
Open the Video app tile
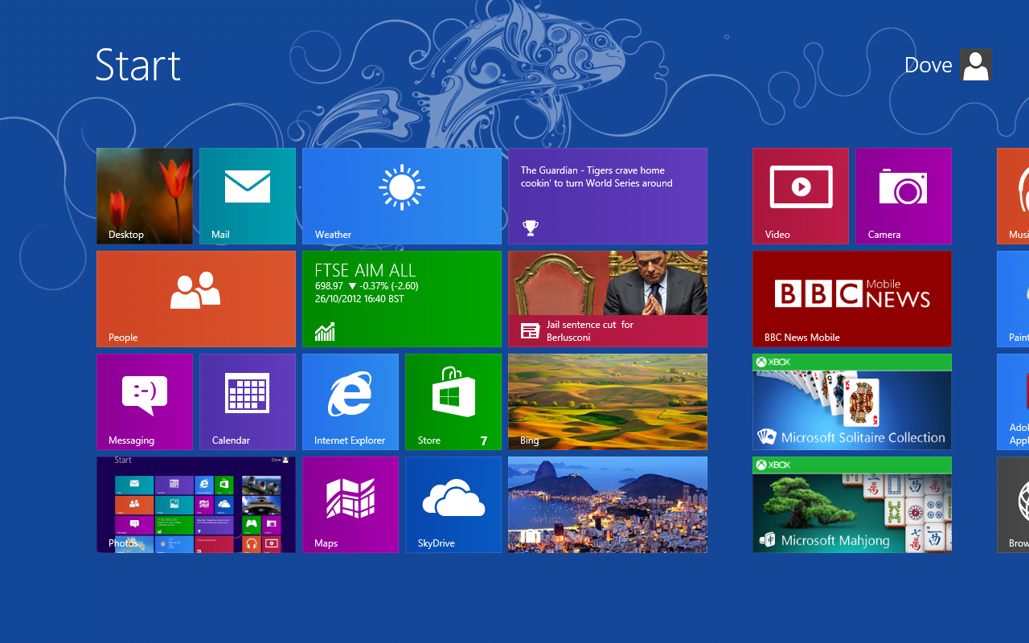coord(801,196)
